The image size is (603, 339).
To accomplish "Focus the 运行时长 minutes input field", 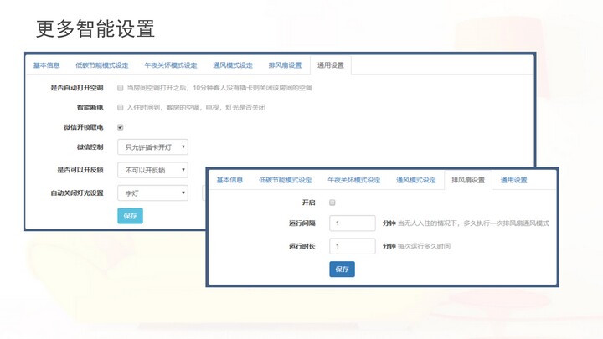I will (353, 246).
